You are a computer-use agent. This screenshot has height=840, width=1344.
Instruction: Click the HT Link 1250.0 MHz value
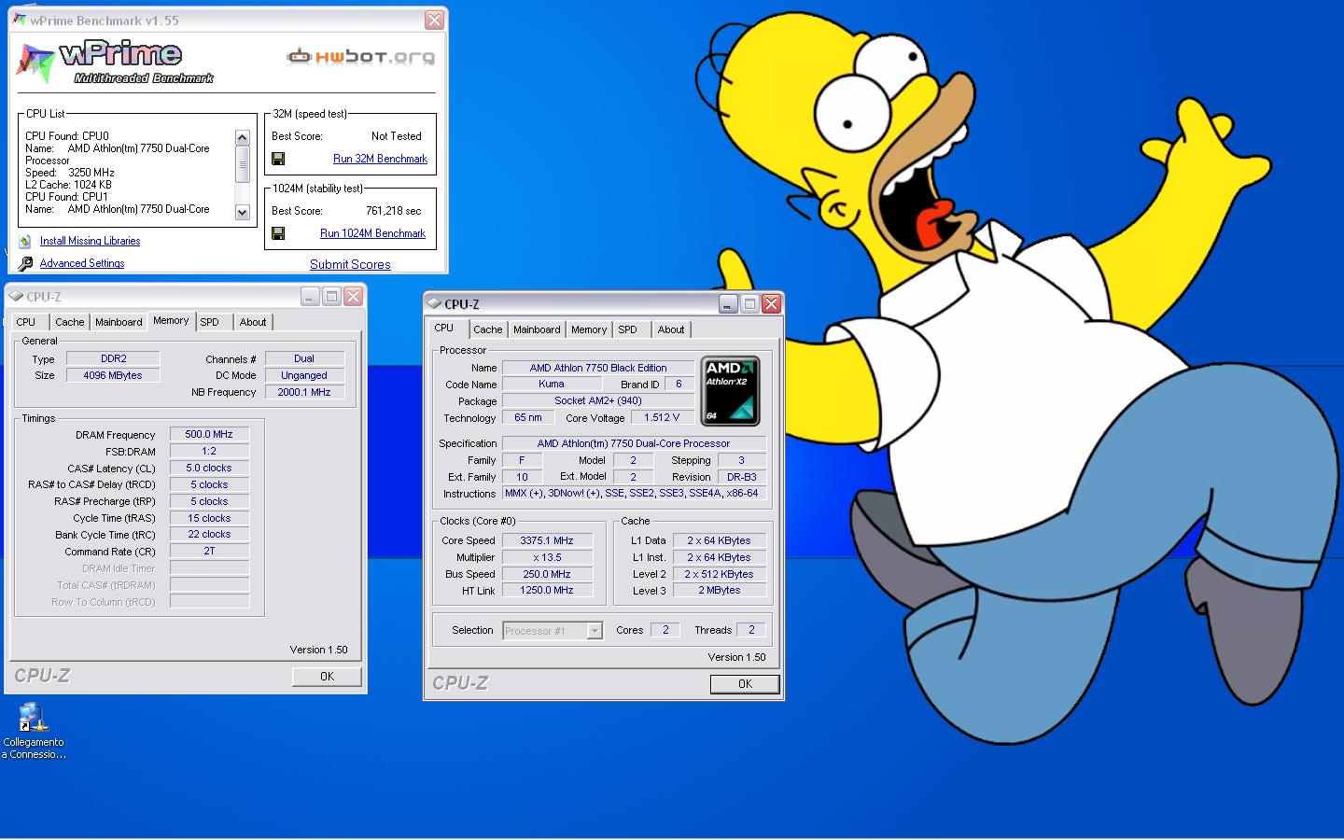[x=547, y=590]
